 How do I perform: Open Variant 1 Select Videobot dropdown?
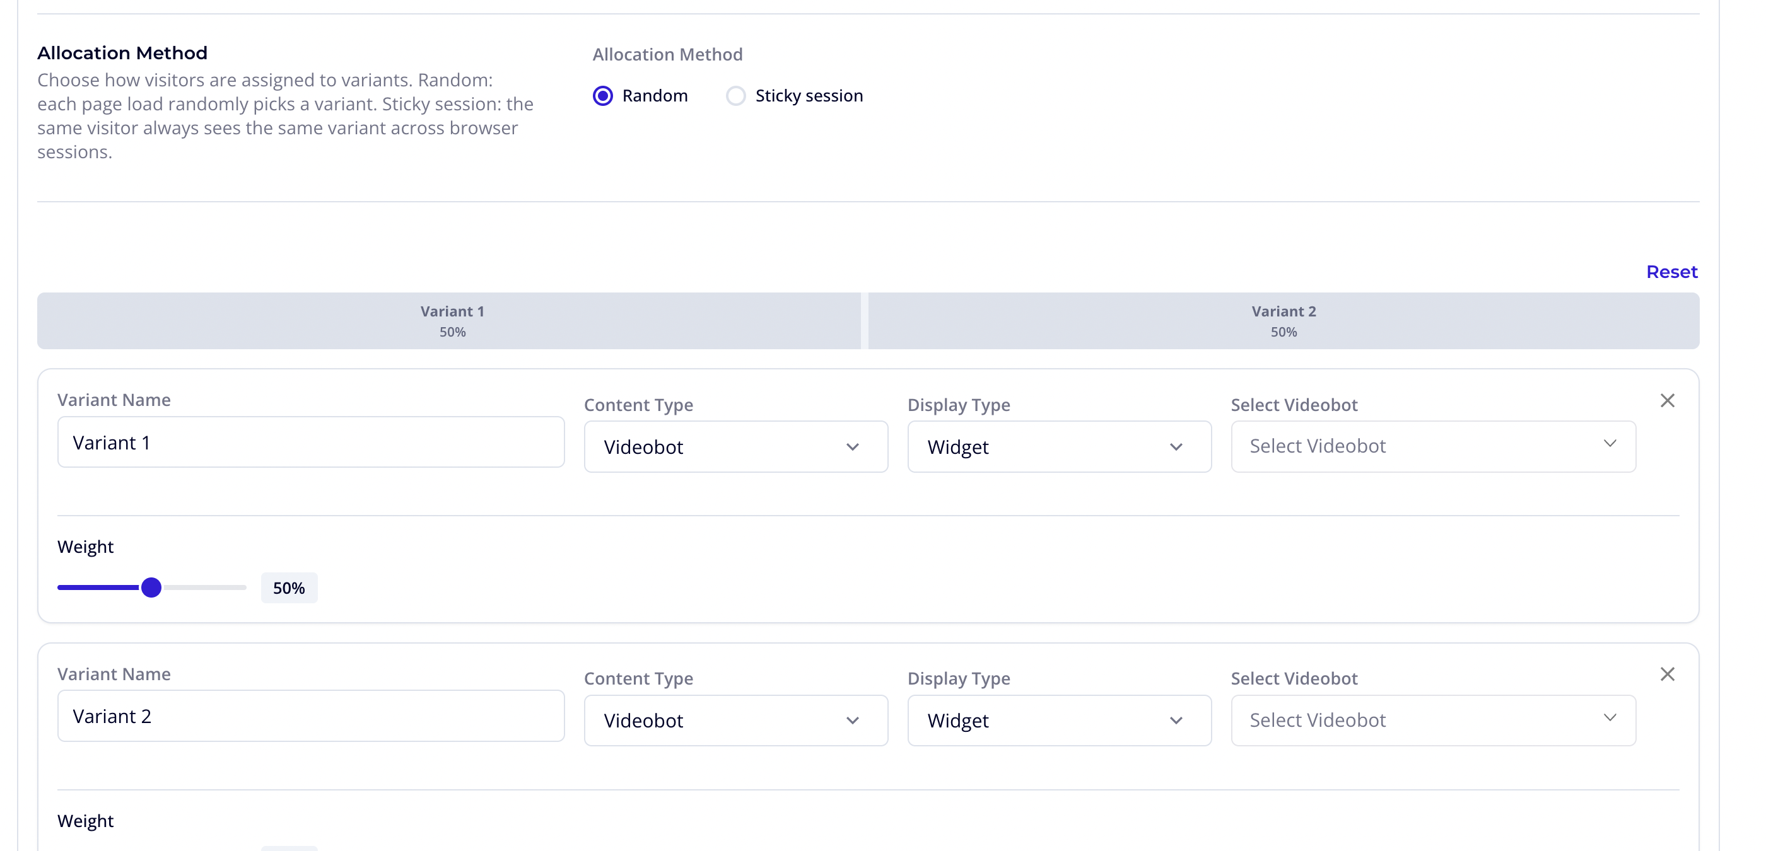point(1433,446)
